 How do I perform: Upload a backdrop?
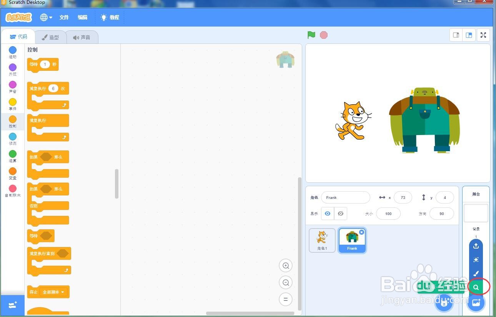pyautogui.click(x=476, y=245)
